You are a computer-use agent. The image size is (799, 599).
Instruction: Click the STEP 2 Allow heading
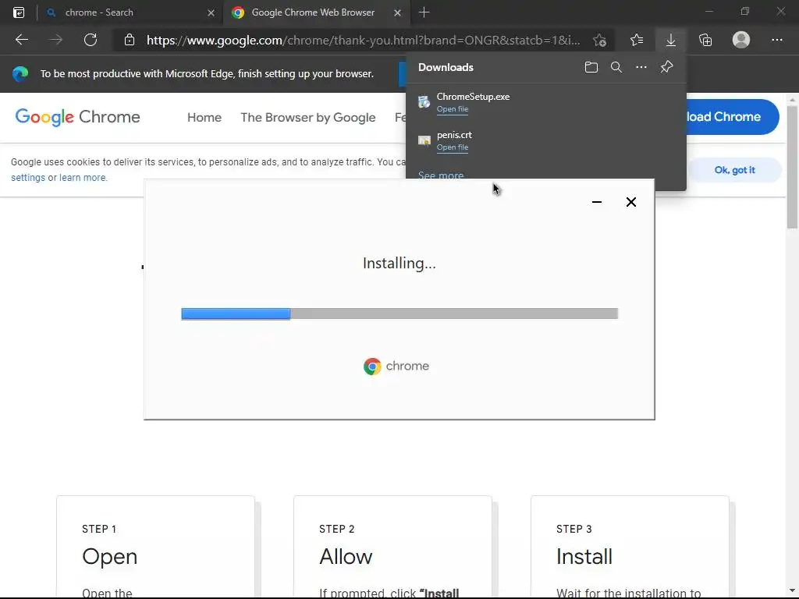[x=346, y=556]
